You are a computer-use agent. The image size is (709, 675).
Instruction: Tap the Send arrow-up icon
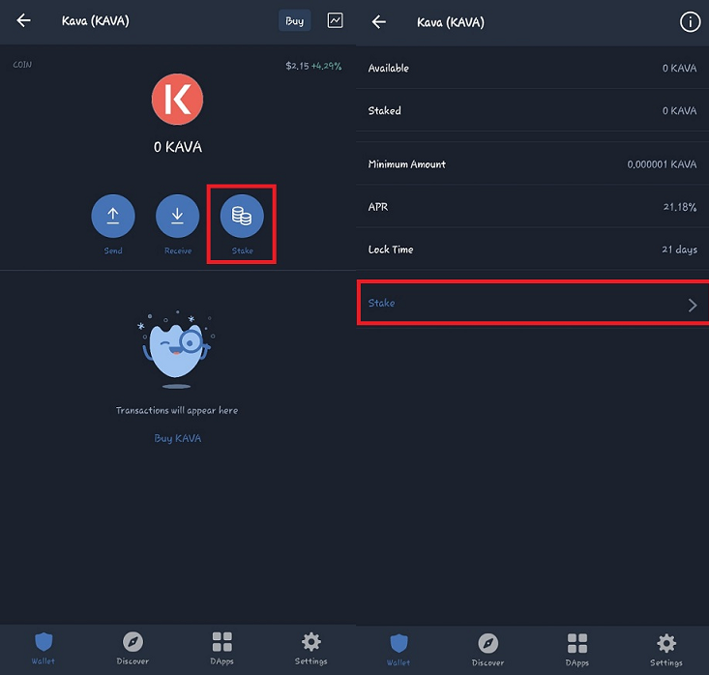point(113,216)
